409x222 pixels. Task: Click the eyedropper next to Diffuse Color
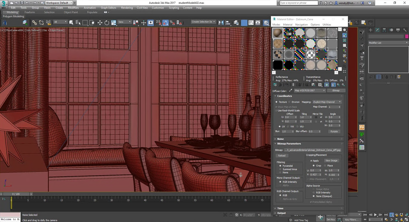point(291,91)
